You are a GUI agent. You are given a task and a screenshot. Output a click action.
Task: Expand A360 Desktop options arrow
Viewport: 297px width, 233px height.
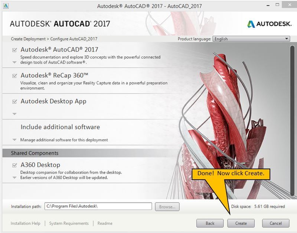click(x=14, y=178)
